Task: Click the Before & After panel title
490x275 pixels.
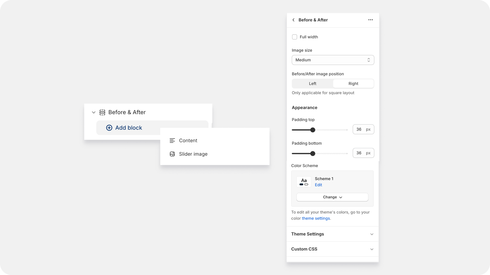Action: [x=313, y=20]
